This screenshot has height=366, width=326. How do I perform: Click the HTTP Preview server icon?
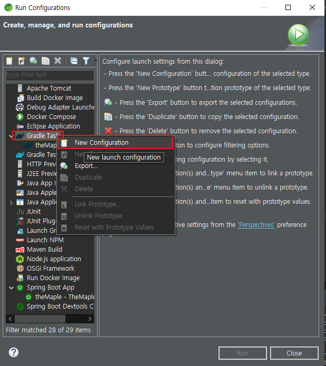pyautogui.click(x=20, y=164)
